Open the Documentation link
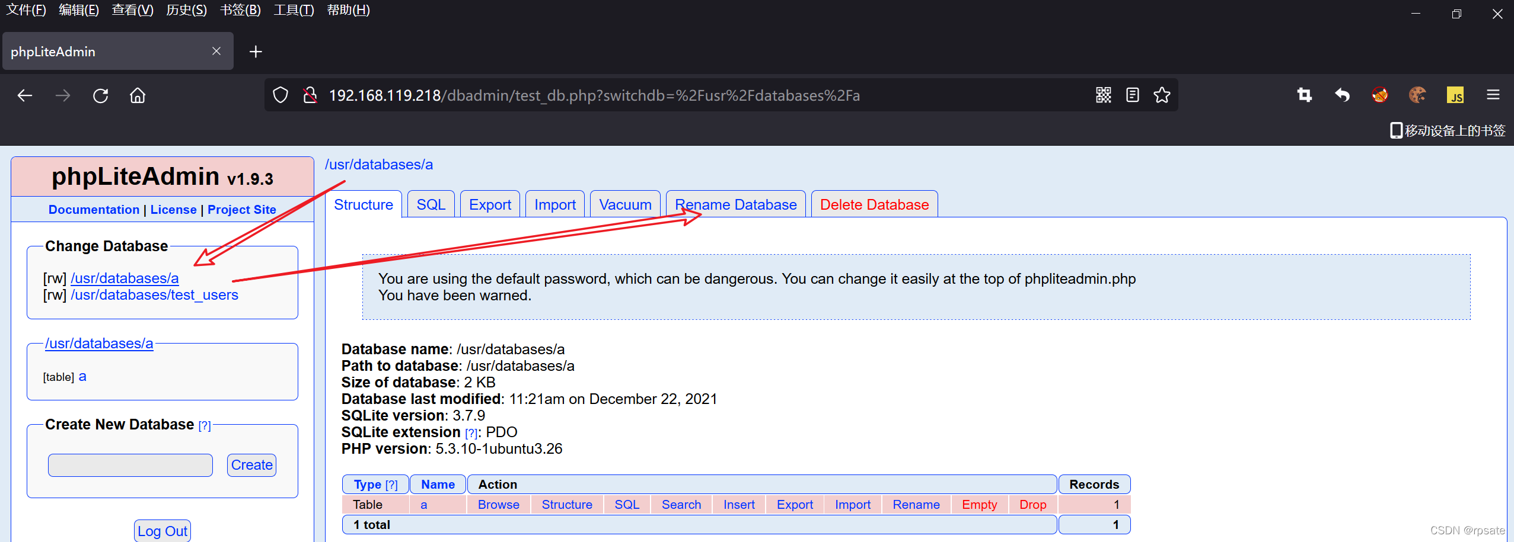 [94, 210]
